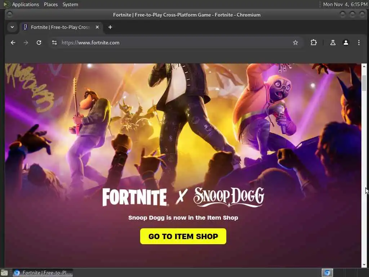This screenshot has width=369, height=277.
Task: Click the vertical scrollbar thumb
Action: tap(364, 83)
